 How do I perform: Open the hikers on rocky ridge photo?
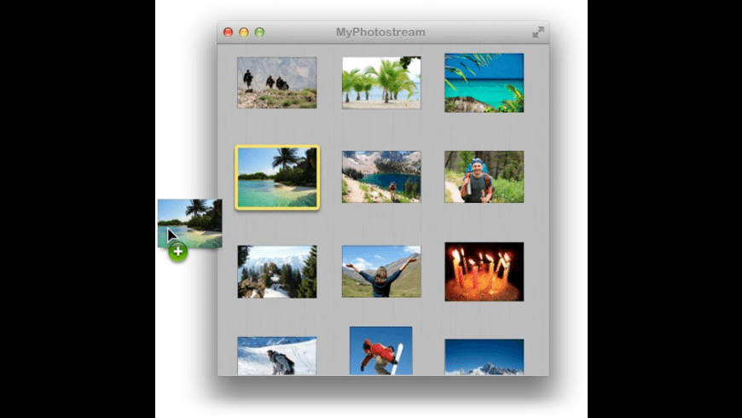point(277,83)
